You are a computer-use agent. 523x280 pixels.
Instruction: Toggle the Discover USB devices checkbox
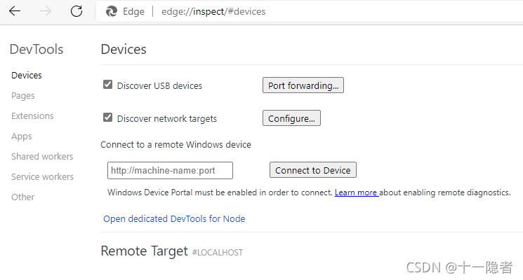108,85
